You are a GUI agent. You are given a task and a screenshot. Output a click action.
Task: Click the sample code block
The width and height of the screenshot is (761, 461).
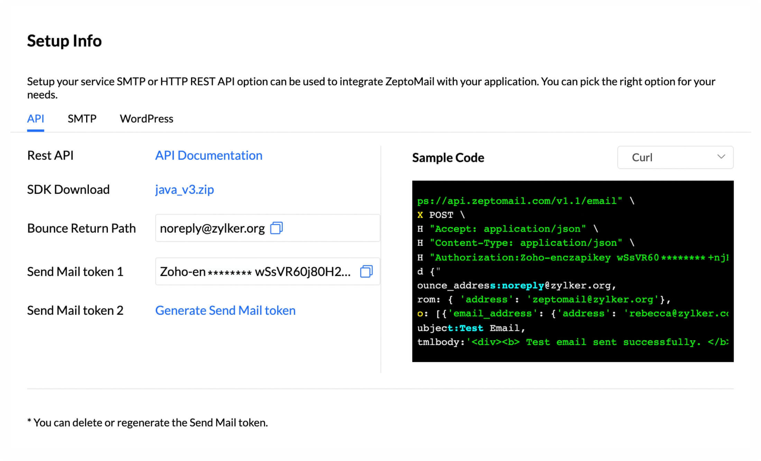pos(572,271)
